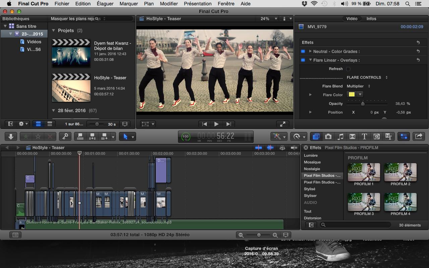Image resolution: width=429 pixels, height=268 pixels.
Task: Open the Themes browser icon
Action: click(388, 136)
